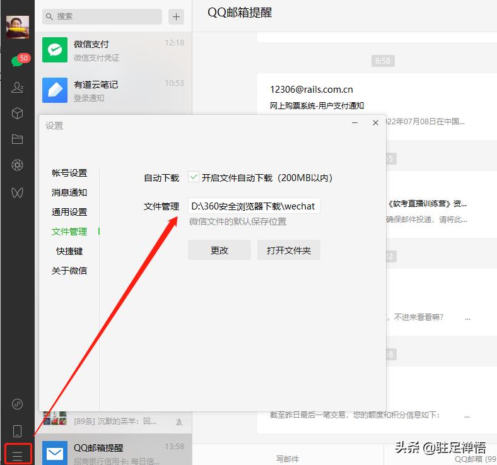Click the file path field D:\360安全浏览器下载\wechat
Screen dimensions: 497x465
(254, 206)
